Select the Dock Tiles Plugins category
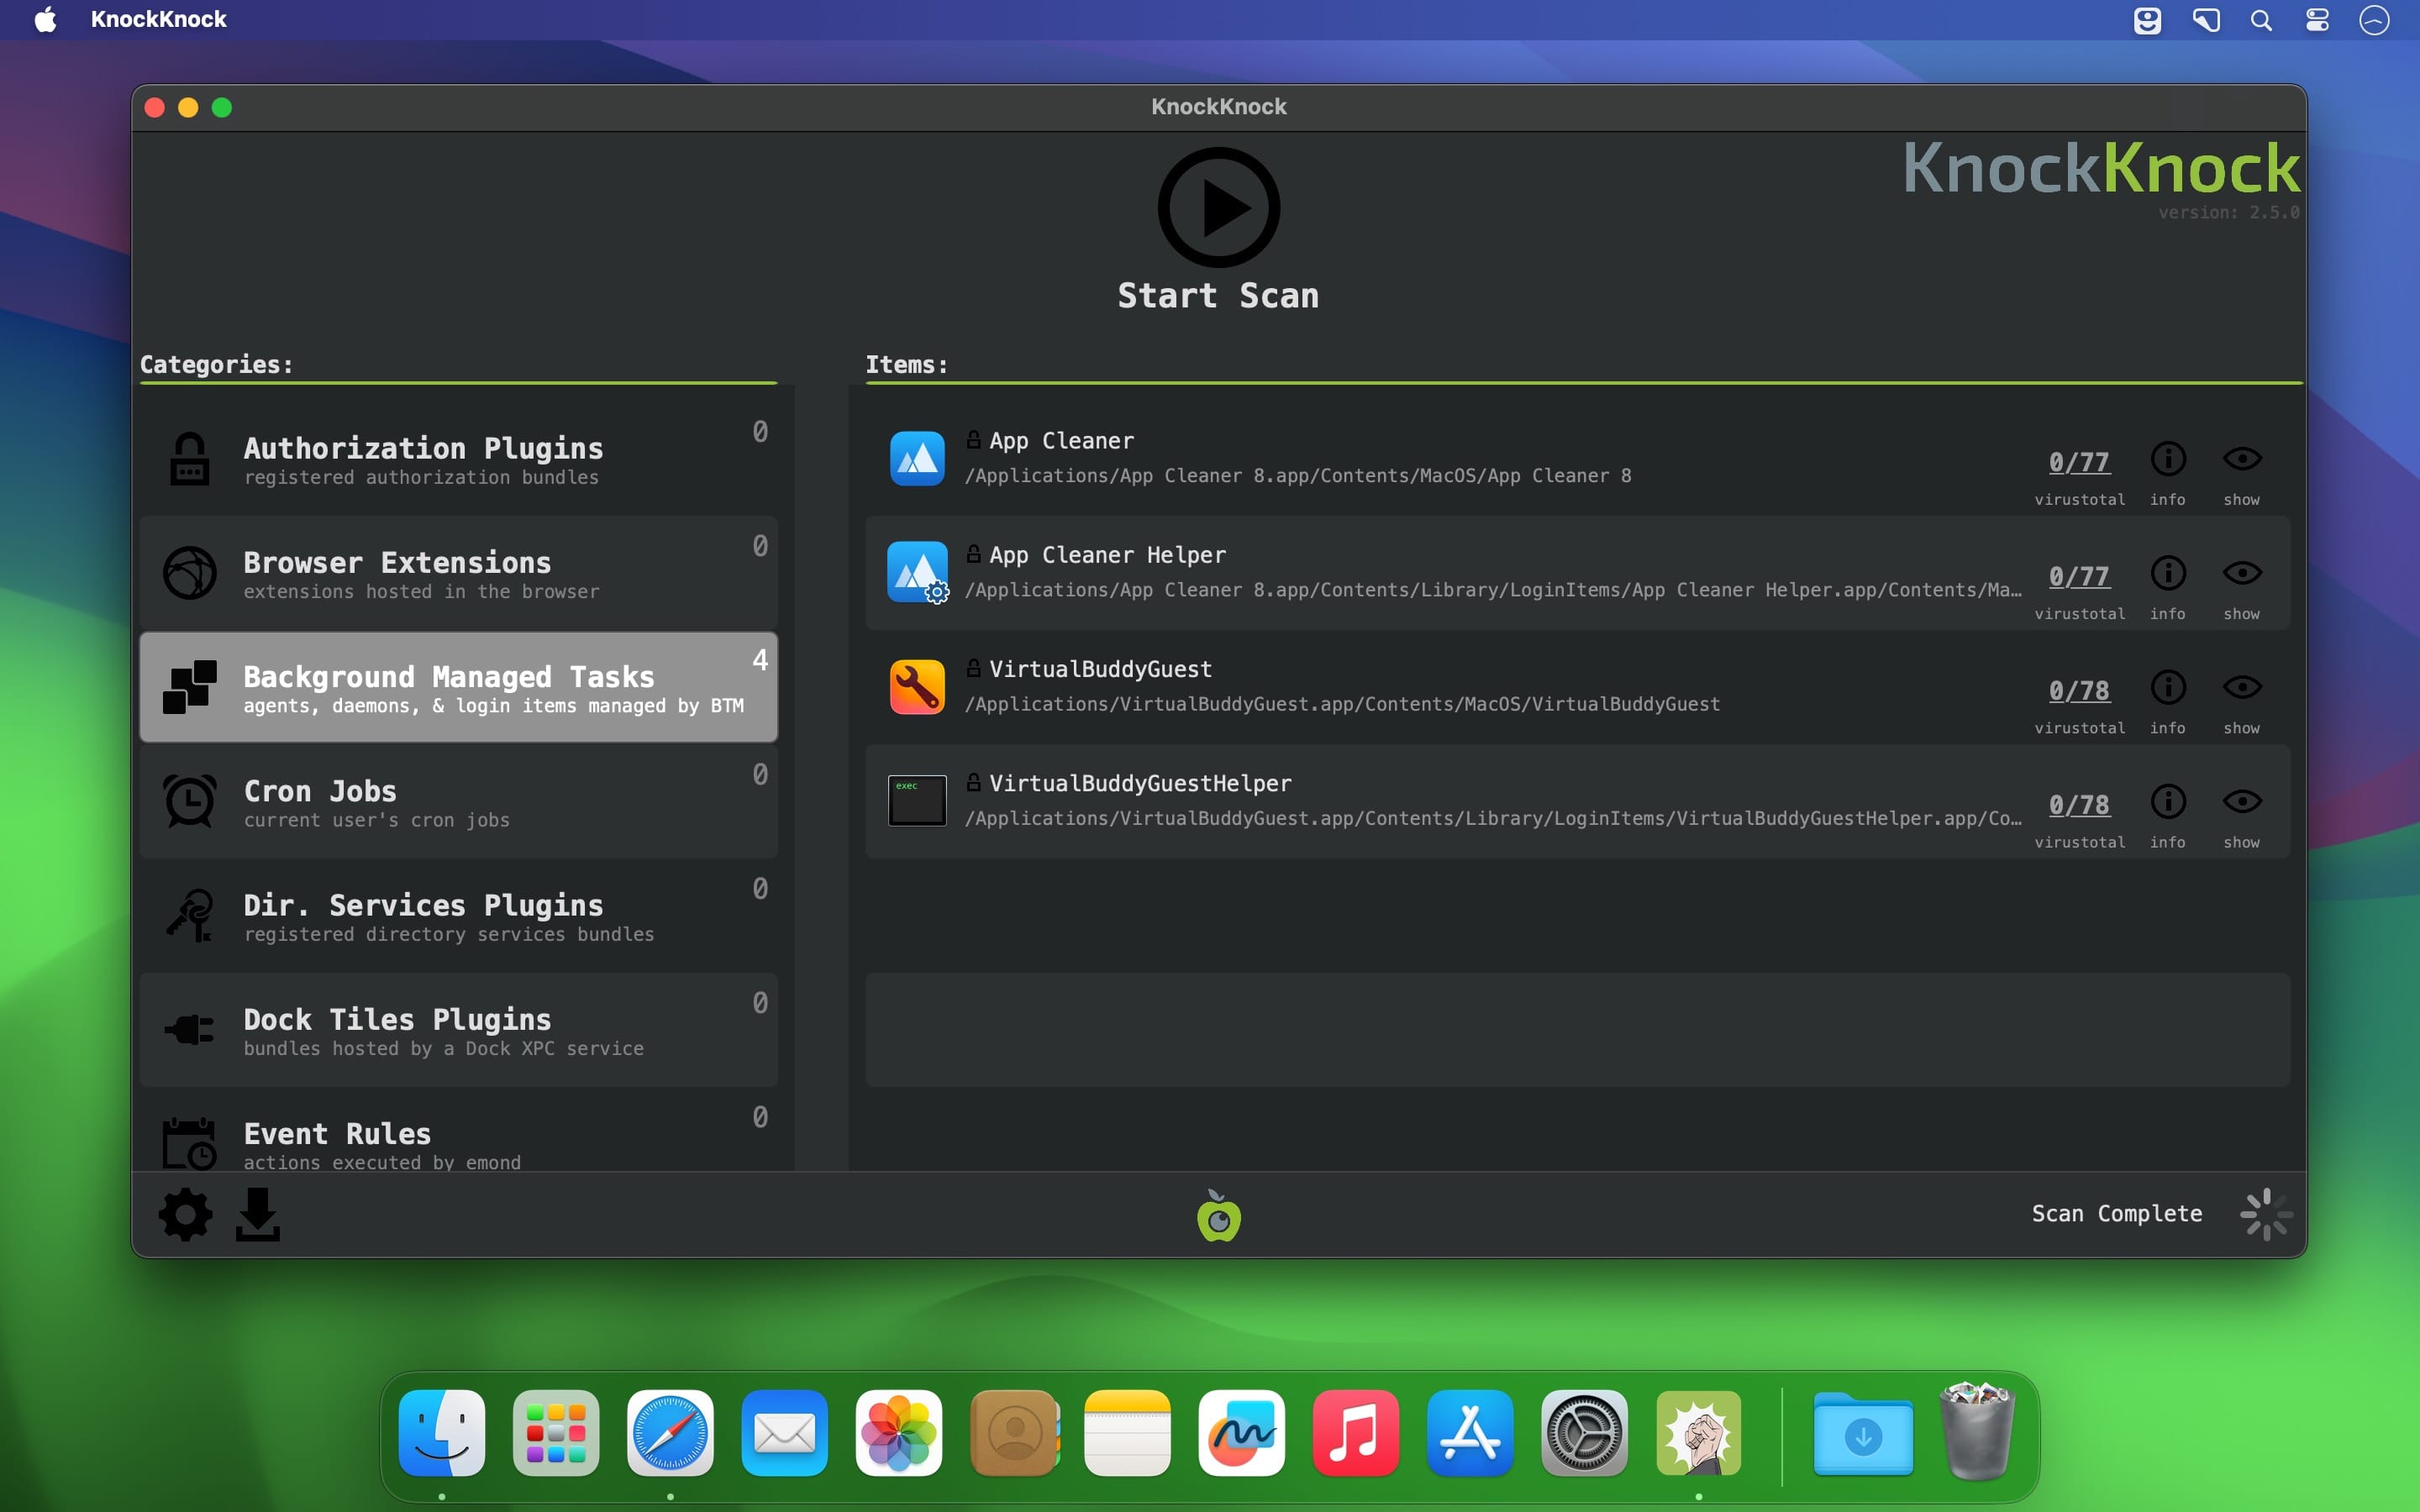Screen dimensions: 2420x1512 tap(459, 1030)
